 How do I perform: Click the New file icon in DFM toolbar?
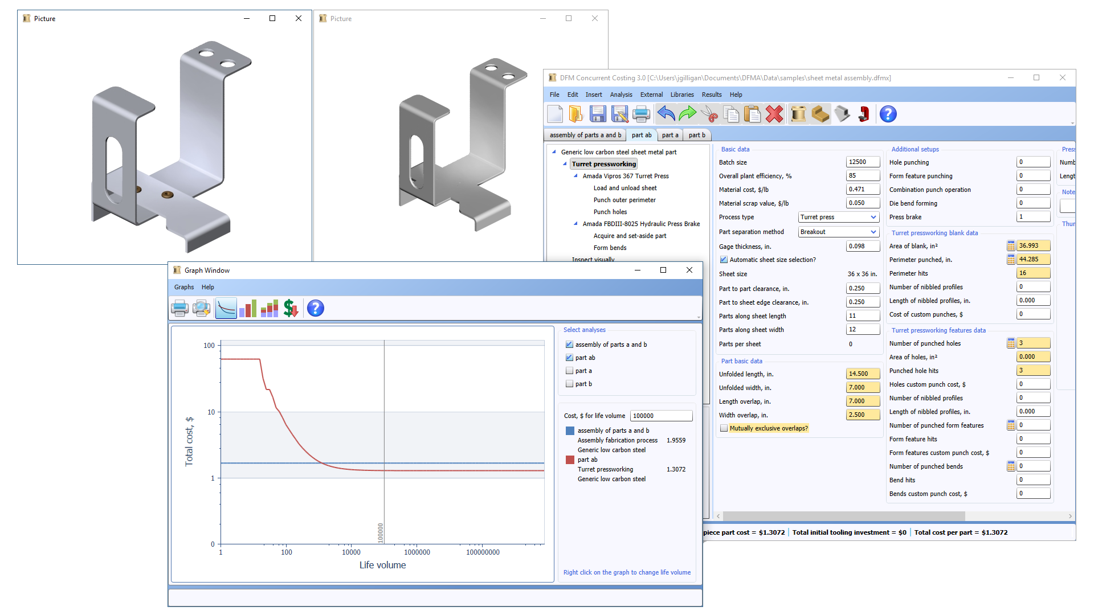555,114
